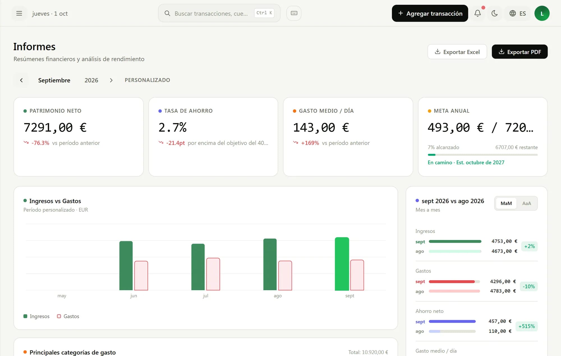Toggle Ingresos legend in chart
The width and height of the screenshot is (561, 356).
coord(36,316)
